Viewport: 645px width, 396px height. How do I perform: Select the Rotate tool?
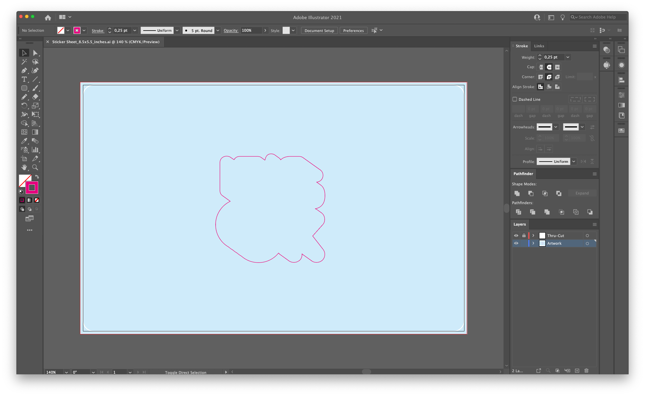(x=24, y=106)
